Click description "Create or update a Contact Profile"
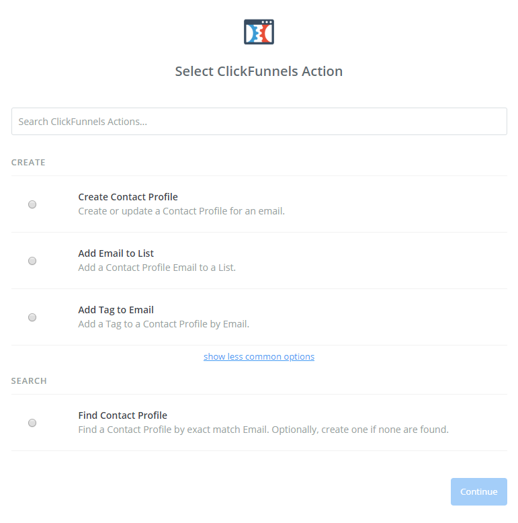 pos(181,211)
